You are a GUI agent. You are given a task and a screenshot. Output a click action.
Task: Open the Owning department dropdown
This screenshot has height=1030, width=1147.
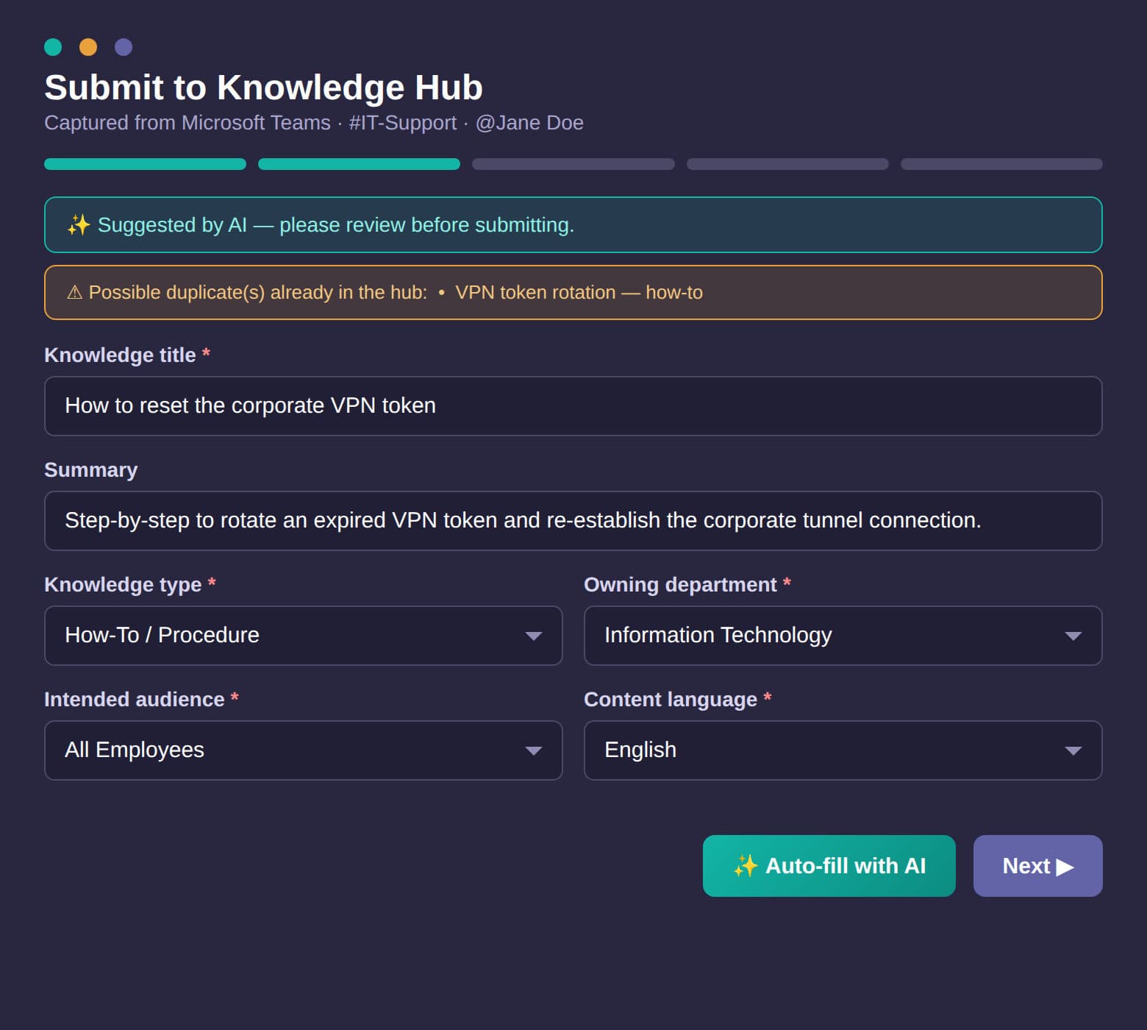(x=843, y=636)
